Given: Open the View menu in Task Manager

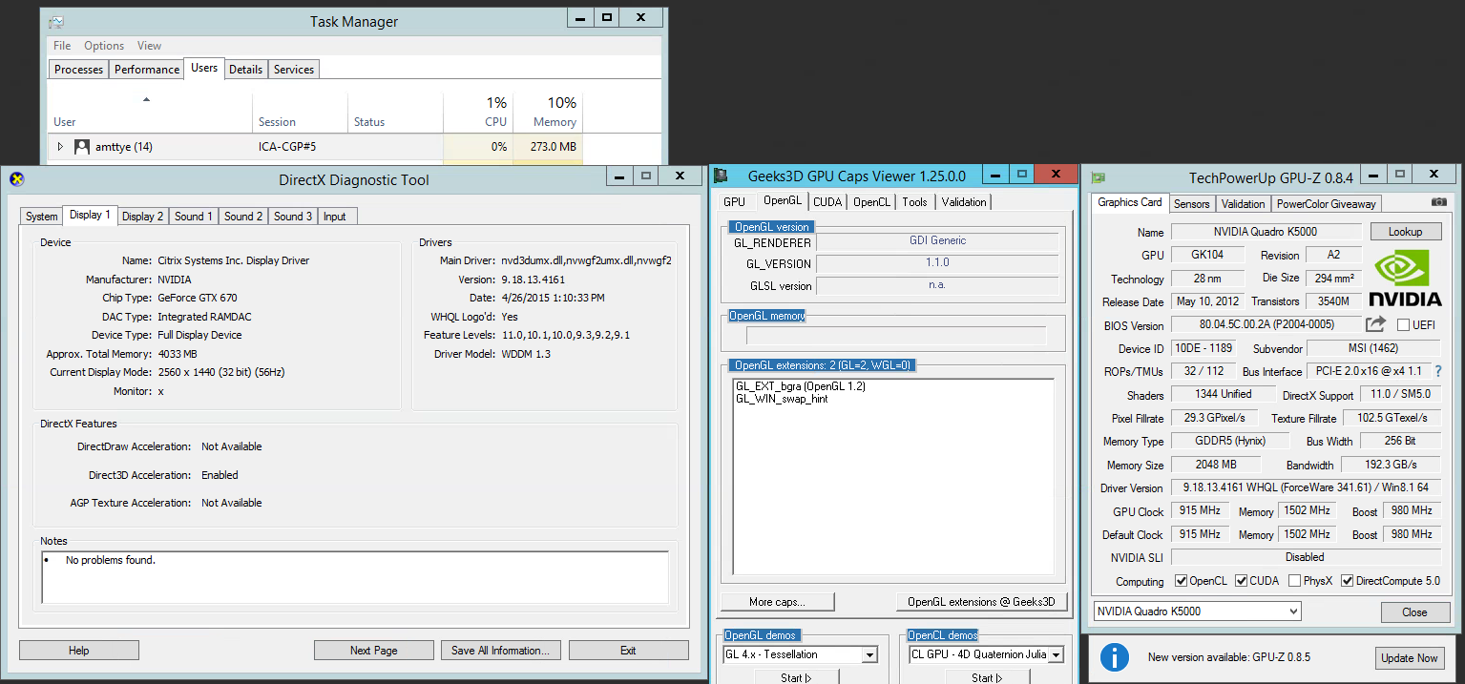Looking at the screenshot, I should point(149,46).
